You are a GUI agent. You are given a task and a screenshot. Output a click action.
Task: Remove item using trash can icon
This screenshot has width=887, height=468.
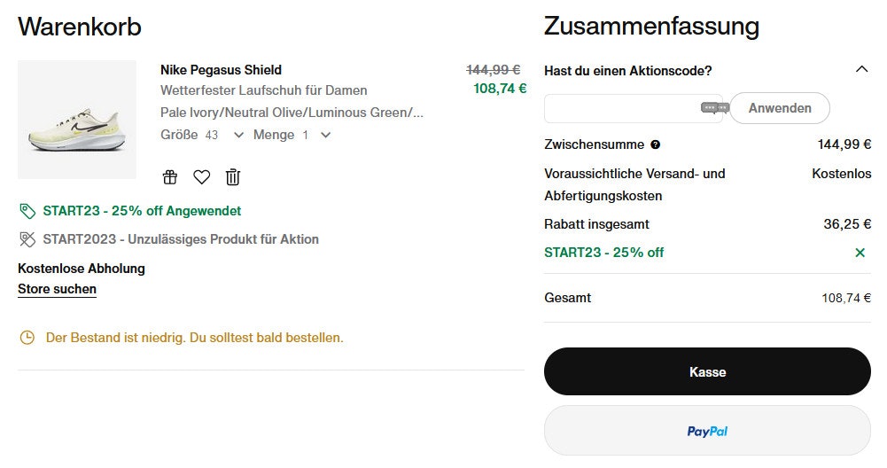pos(232,177)
